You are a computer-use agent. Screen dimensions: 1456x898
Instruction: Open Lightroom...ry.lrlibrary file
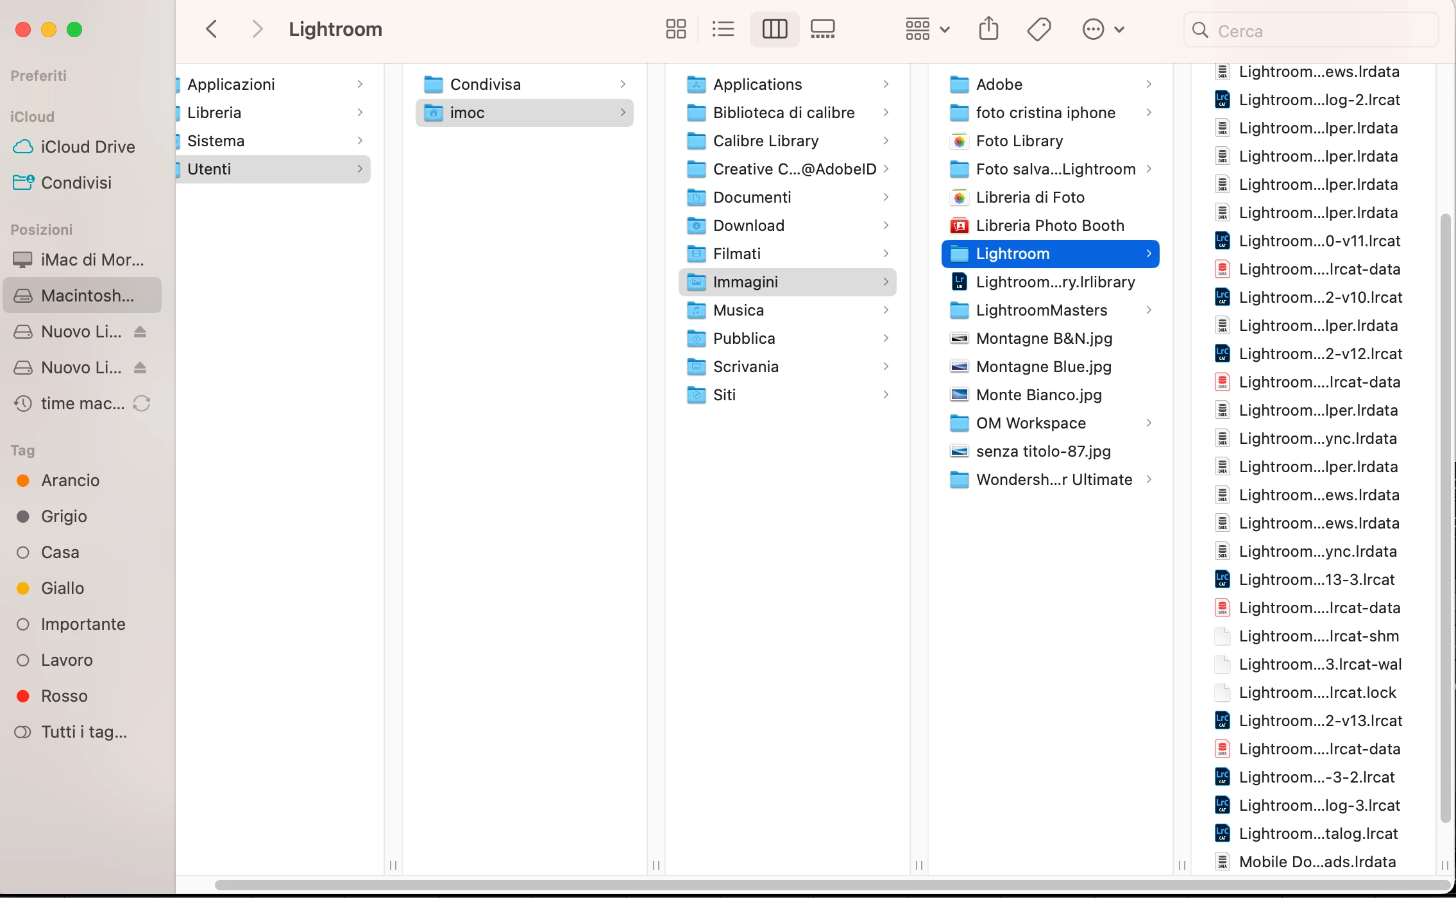(x=1054, y=282)
